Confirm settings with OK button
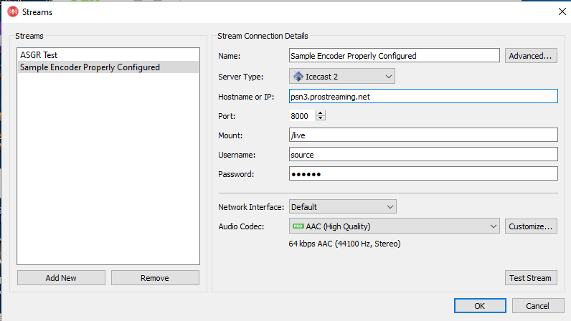Image resolution: width=571 pixels, height=321 pixels. [479, 306]
